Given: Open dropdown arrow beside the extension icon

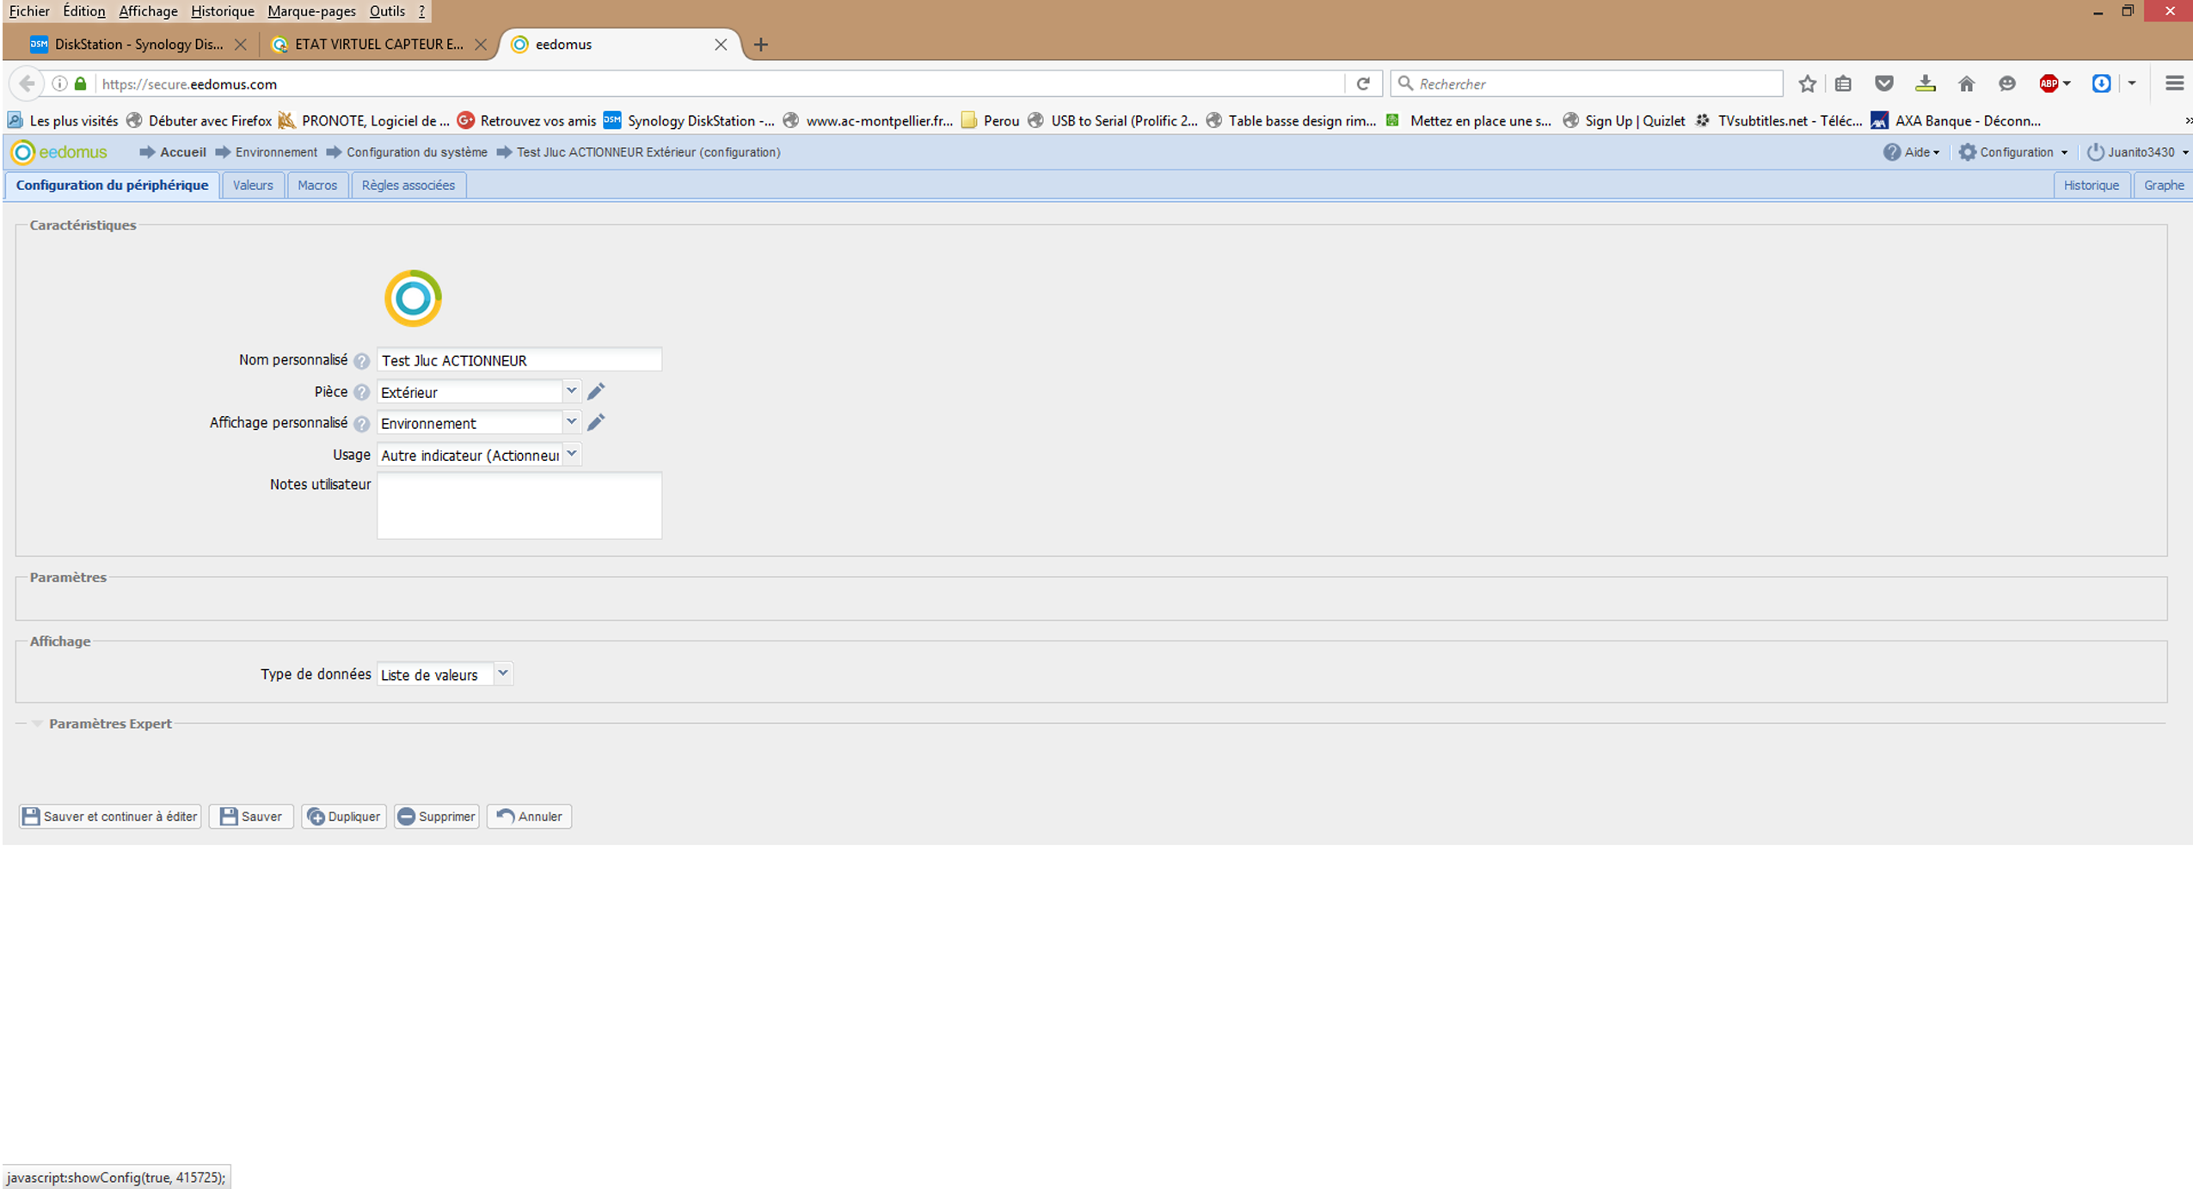Looking at the screenshot, I should 2132,83.
